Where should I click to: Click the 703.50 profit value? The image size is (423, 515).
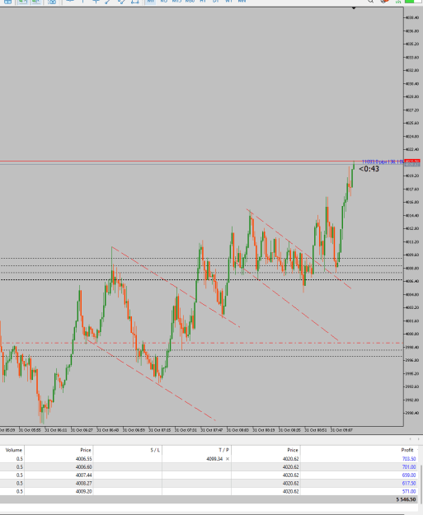[x=409, y=459]
